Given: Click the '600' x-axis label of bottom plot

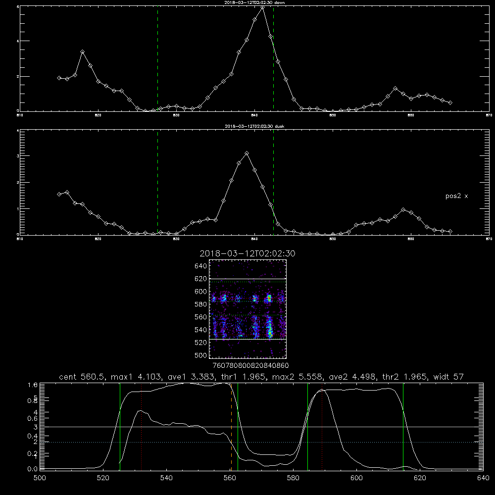Looking at the screenshot, I should (356, 478).
